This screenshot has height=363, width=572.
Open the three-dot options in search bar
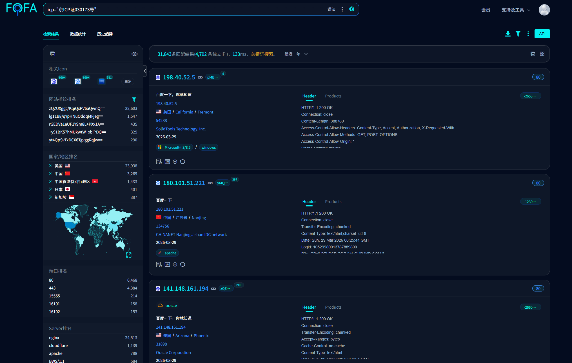point(342,9)
